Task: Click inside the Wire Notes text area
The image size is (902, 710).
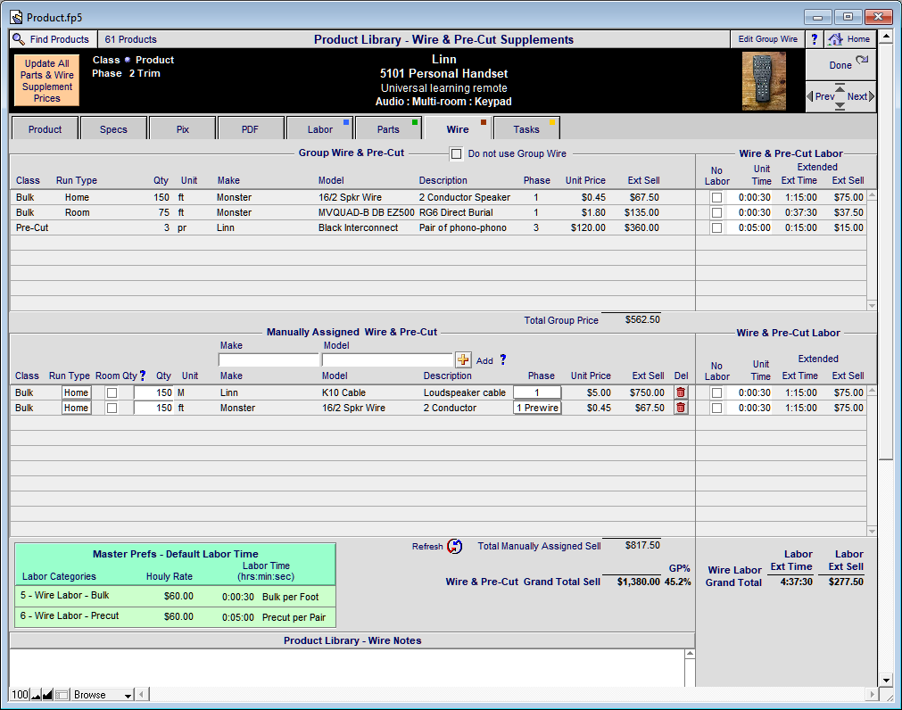Action: (347, 668)
